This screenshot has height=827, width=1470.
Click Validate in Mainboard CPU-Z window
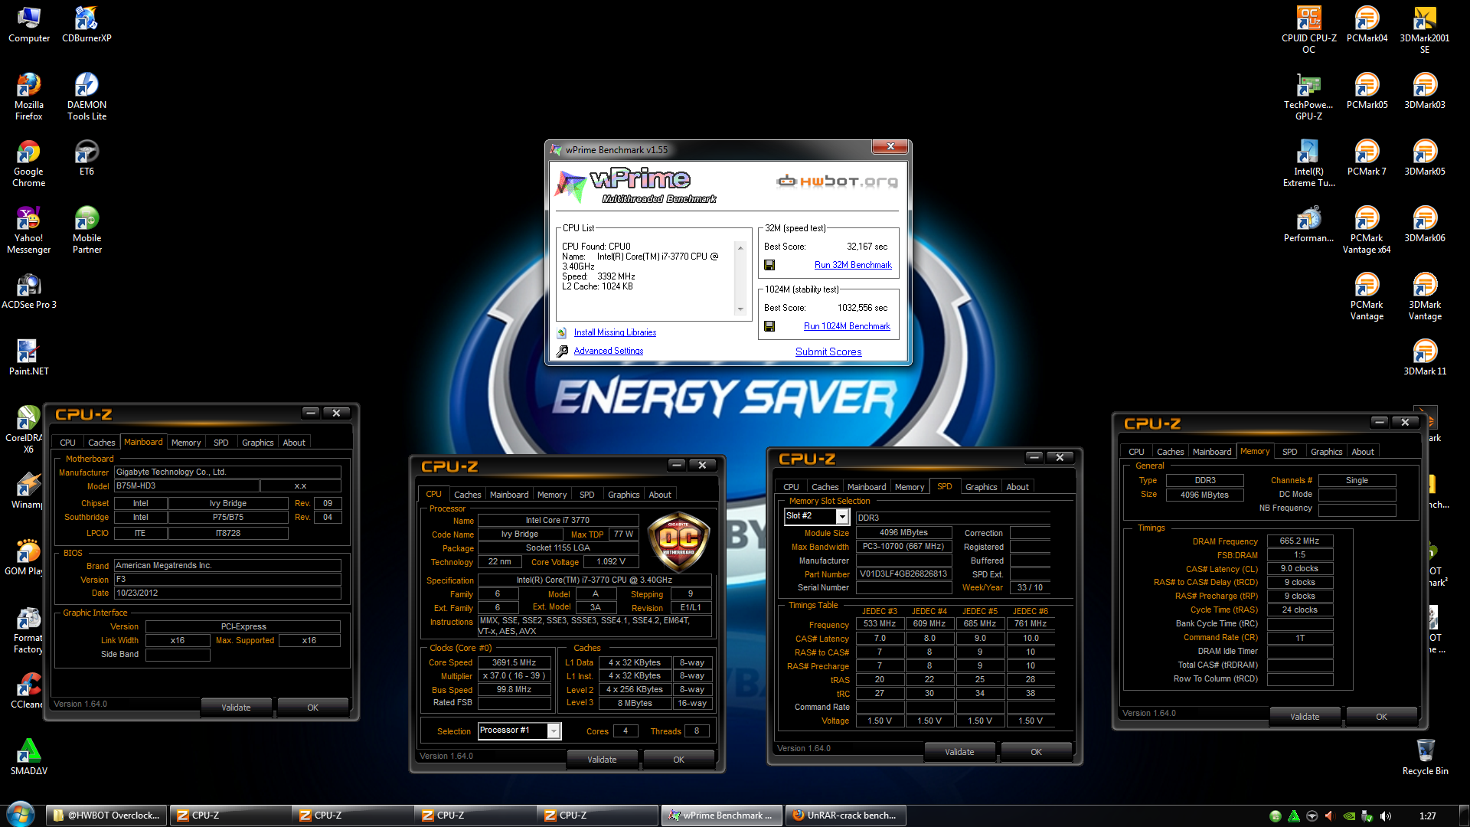(x=236, y=708)
